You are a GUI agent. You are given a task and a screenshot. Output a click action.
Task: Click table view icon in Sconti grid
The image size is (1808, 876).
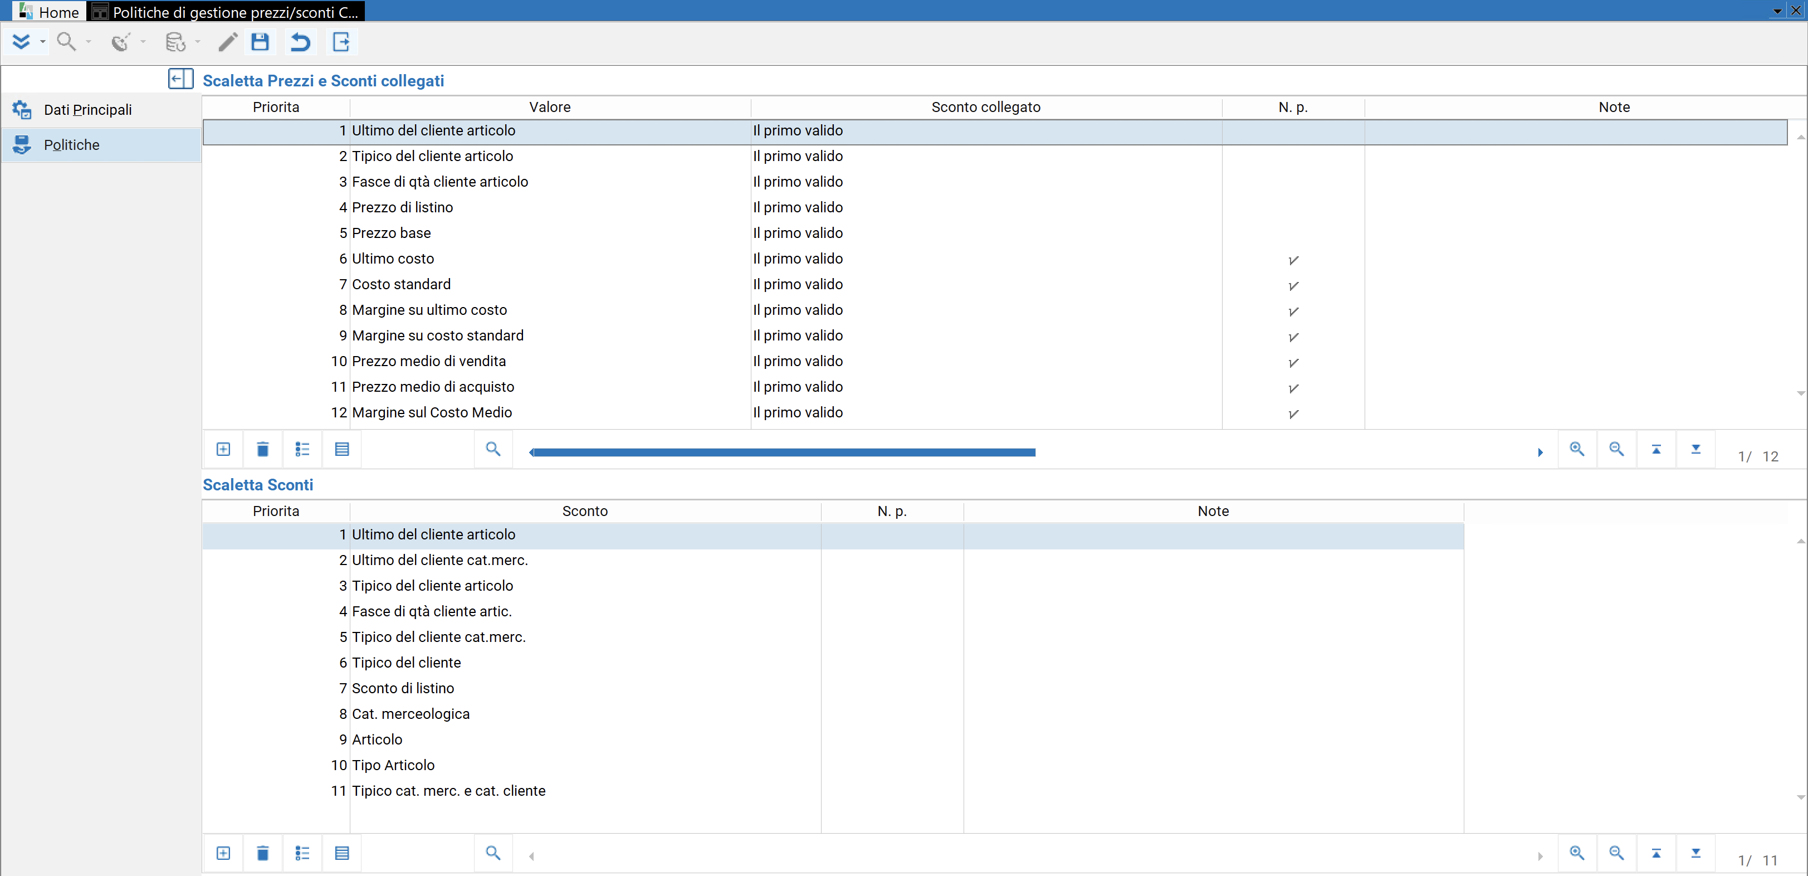click(342, 854)
